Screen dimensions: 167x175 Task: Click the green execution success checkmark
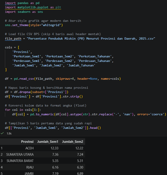[2, 133]
